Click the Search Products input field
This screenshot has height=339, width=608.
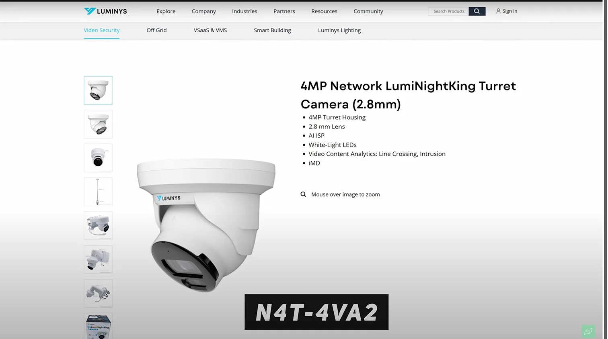tap(448, 11)
